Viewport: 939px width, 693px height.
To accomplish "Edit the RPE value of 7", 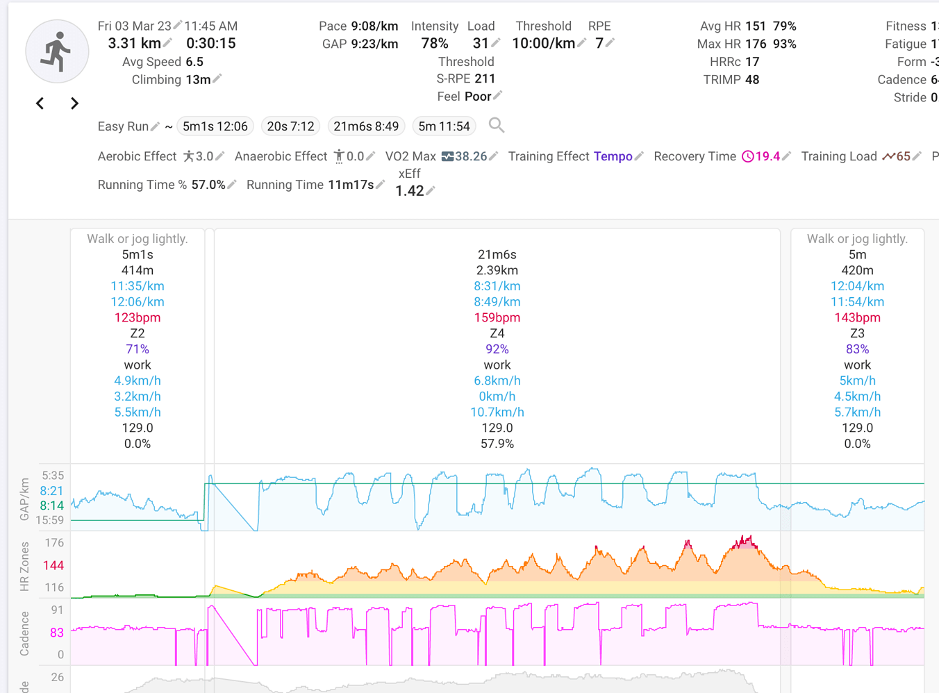I will pos(610,43).
